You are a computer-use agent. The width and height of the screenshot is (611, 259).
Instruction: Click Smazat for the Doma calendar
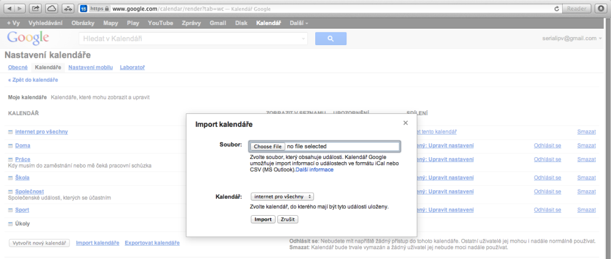587,146
